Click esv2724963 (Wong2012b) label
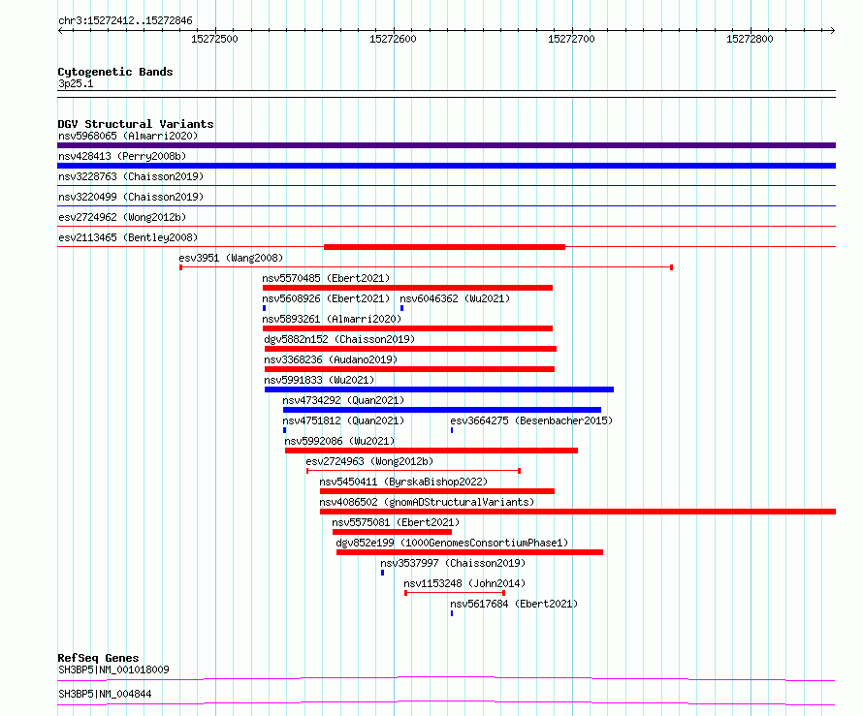The width and height of the screenshot is (863, 716). [x=369, y=461]
